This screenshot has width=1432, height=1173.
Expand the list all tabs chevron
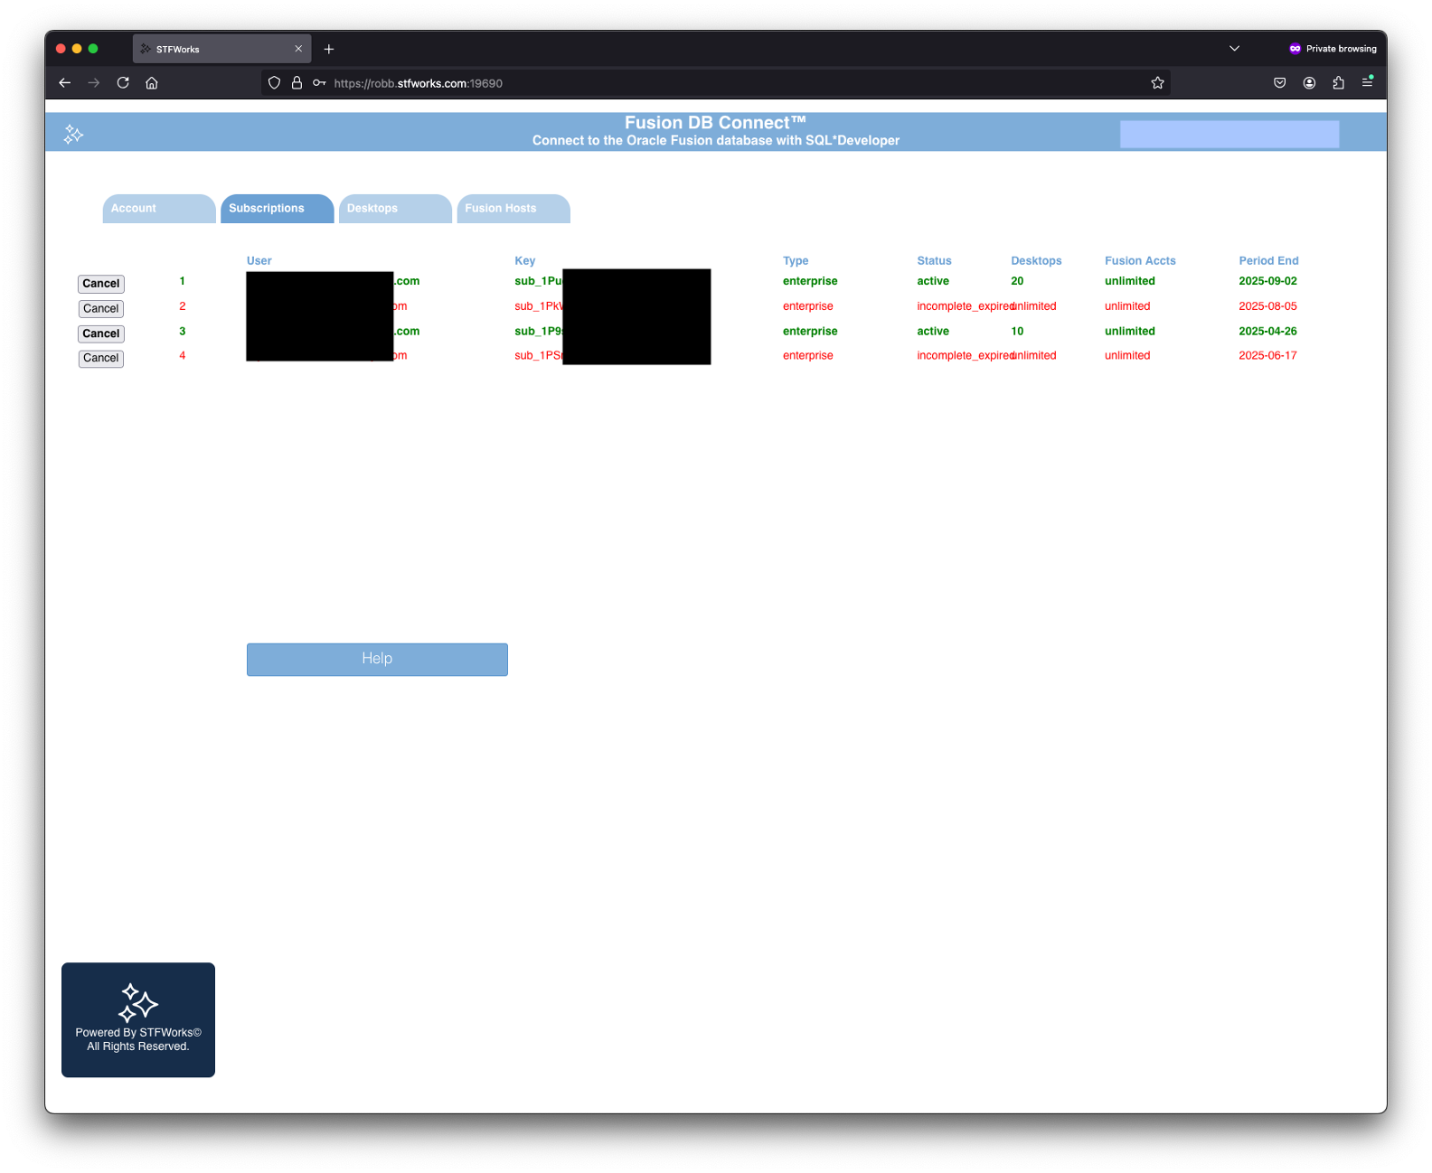[1234, 49]
